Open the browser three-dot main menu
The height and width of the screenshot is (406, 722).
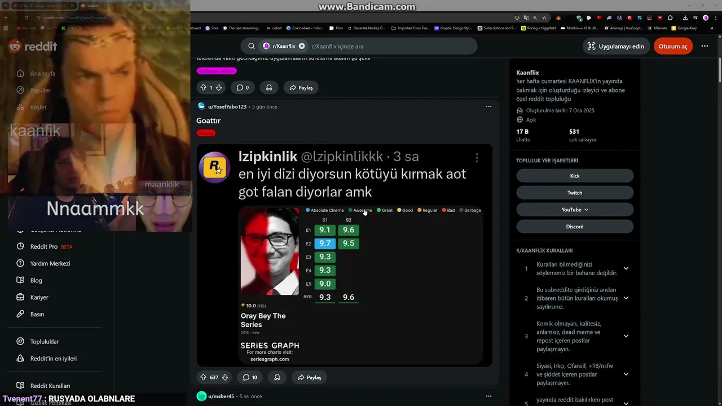[715, 17]
